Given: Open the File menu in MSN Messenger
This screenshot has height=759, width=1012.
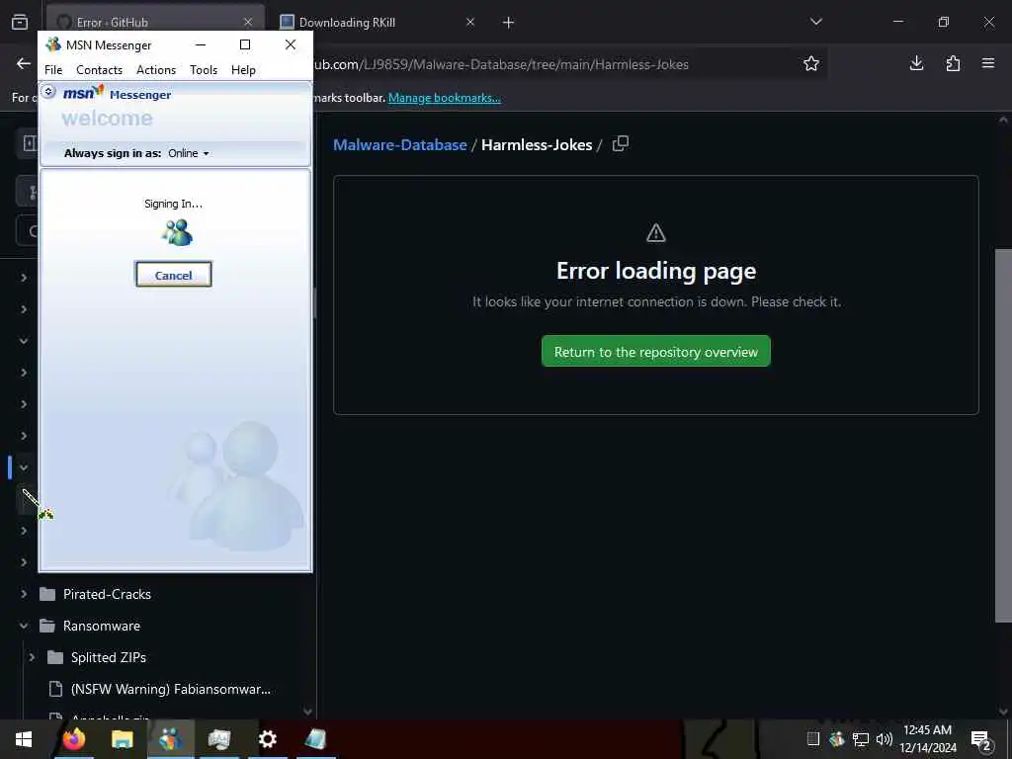Looking at the screenshot, I should (53, 70).
